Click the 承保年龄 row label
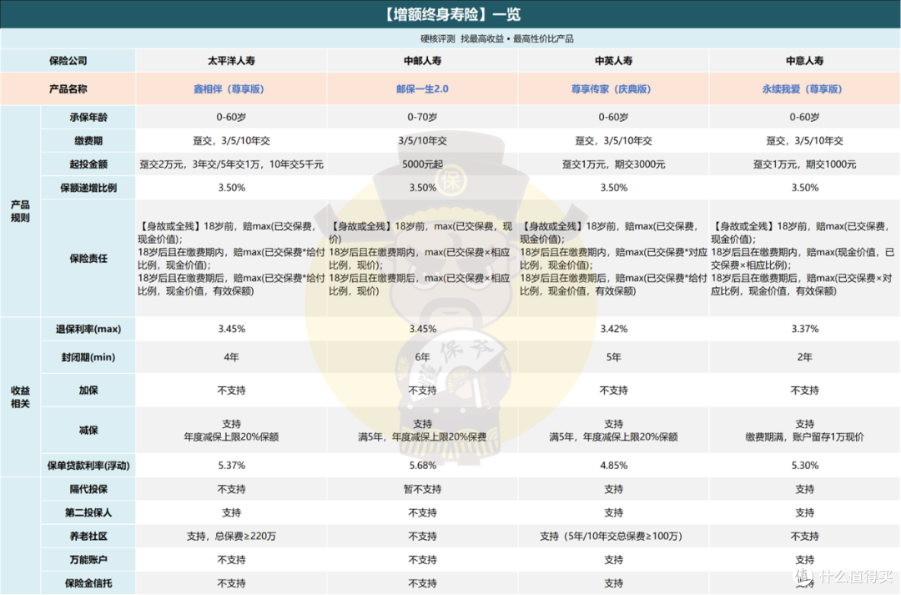The height and width of the screenshot is (595, 901). click(88, 118)
